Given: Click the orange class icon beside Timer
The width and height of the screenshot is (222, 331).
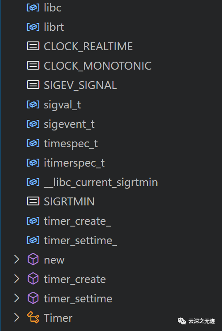Looking at the screenshot, I should 33,317.
